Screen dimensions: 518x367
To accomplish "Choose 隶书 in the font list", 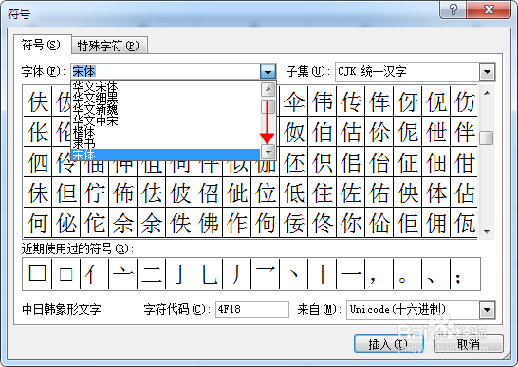I will click(x=165, y=143).
